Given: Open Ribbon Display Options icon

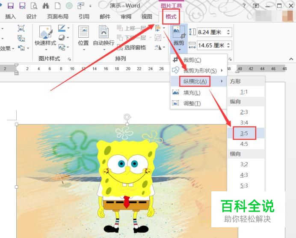Looking at the screenshot, I should 256,6.
